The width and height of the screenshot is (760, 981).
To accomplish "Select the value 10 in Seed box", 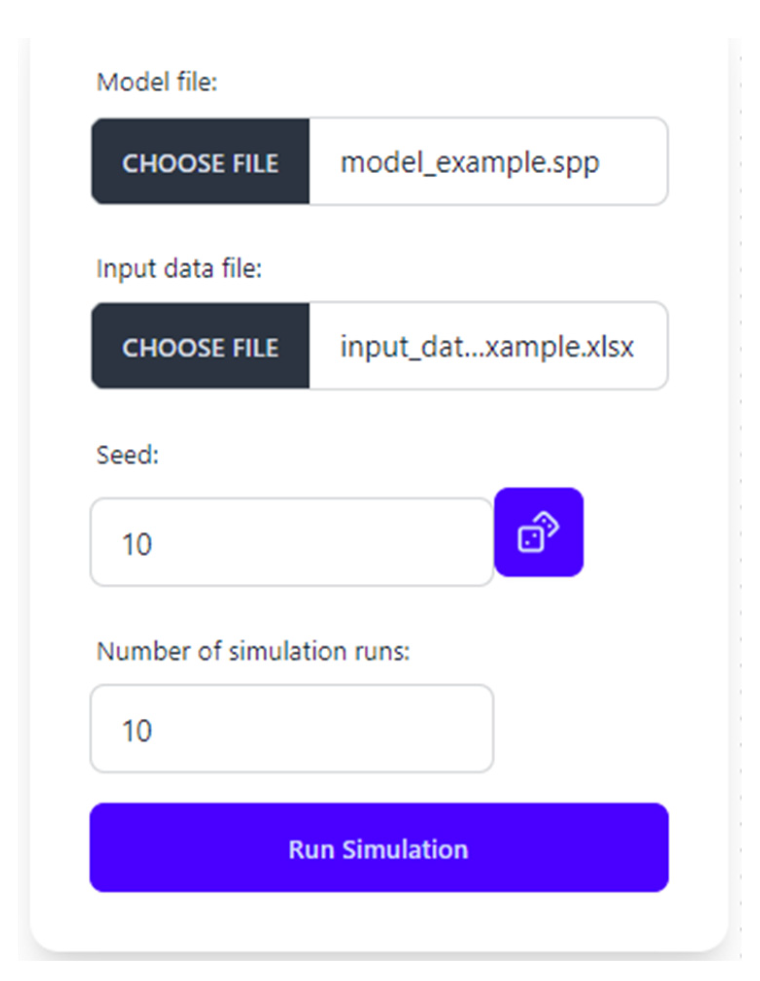I will click(x=137, y=544).
